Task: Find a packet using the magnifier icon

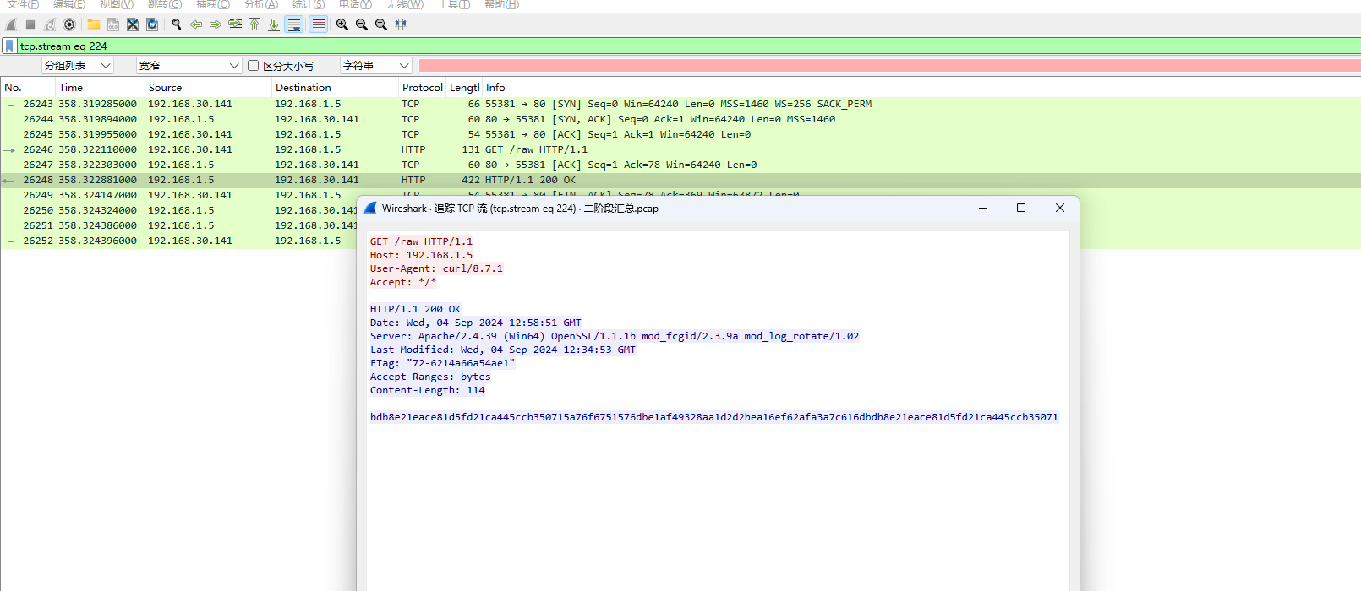Action: 177,24
